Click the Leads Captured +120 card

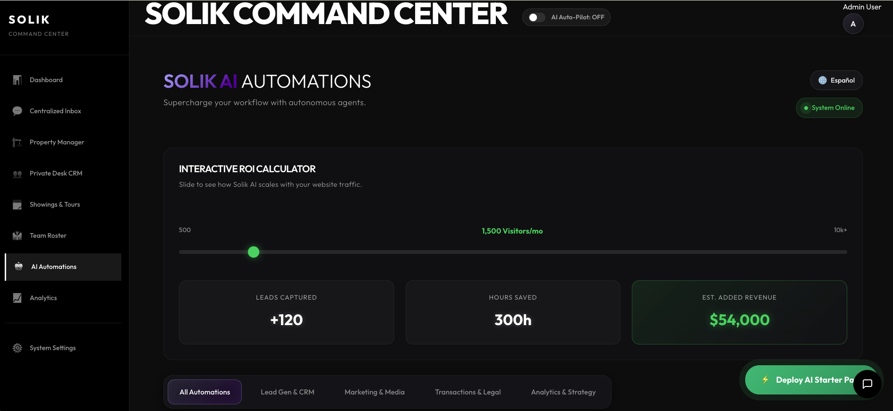[x=287, y=312]
